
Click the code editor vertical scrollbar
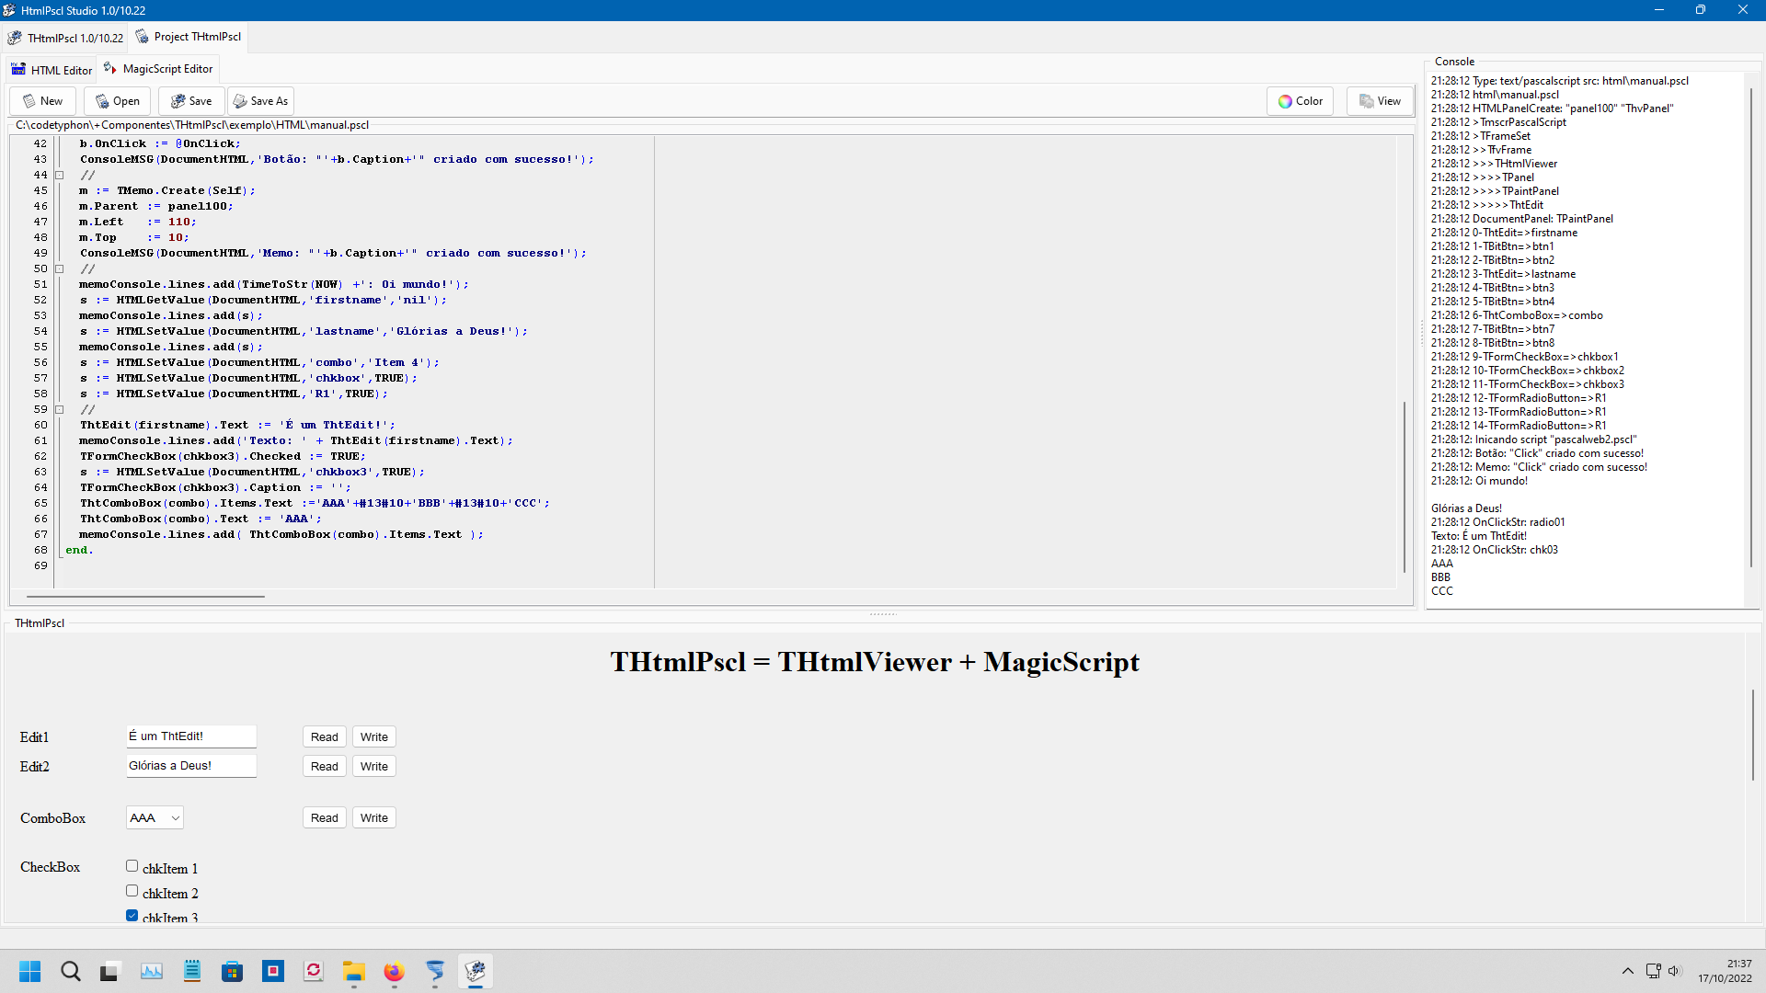point(1405,487)
